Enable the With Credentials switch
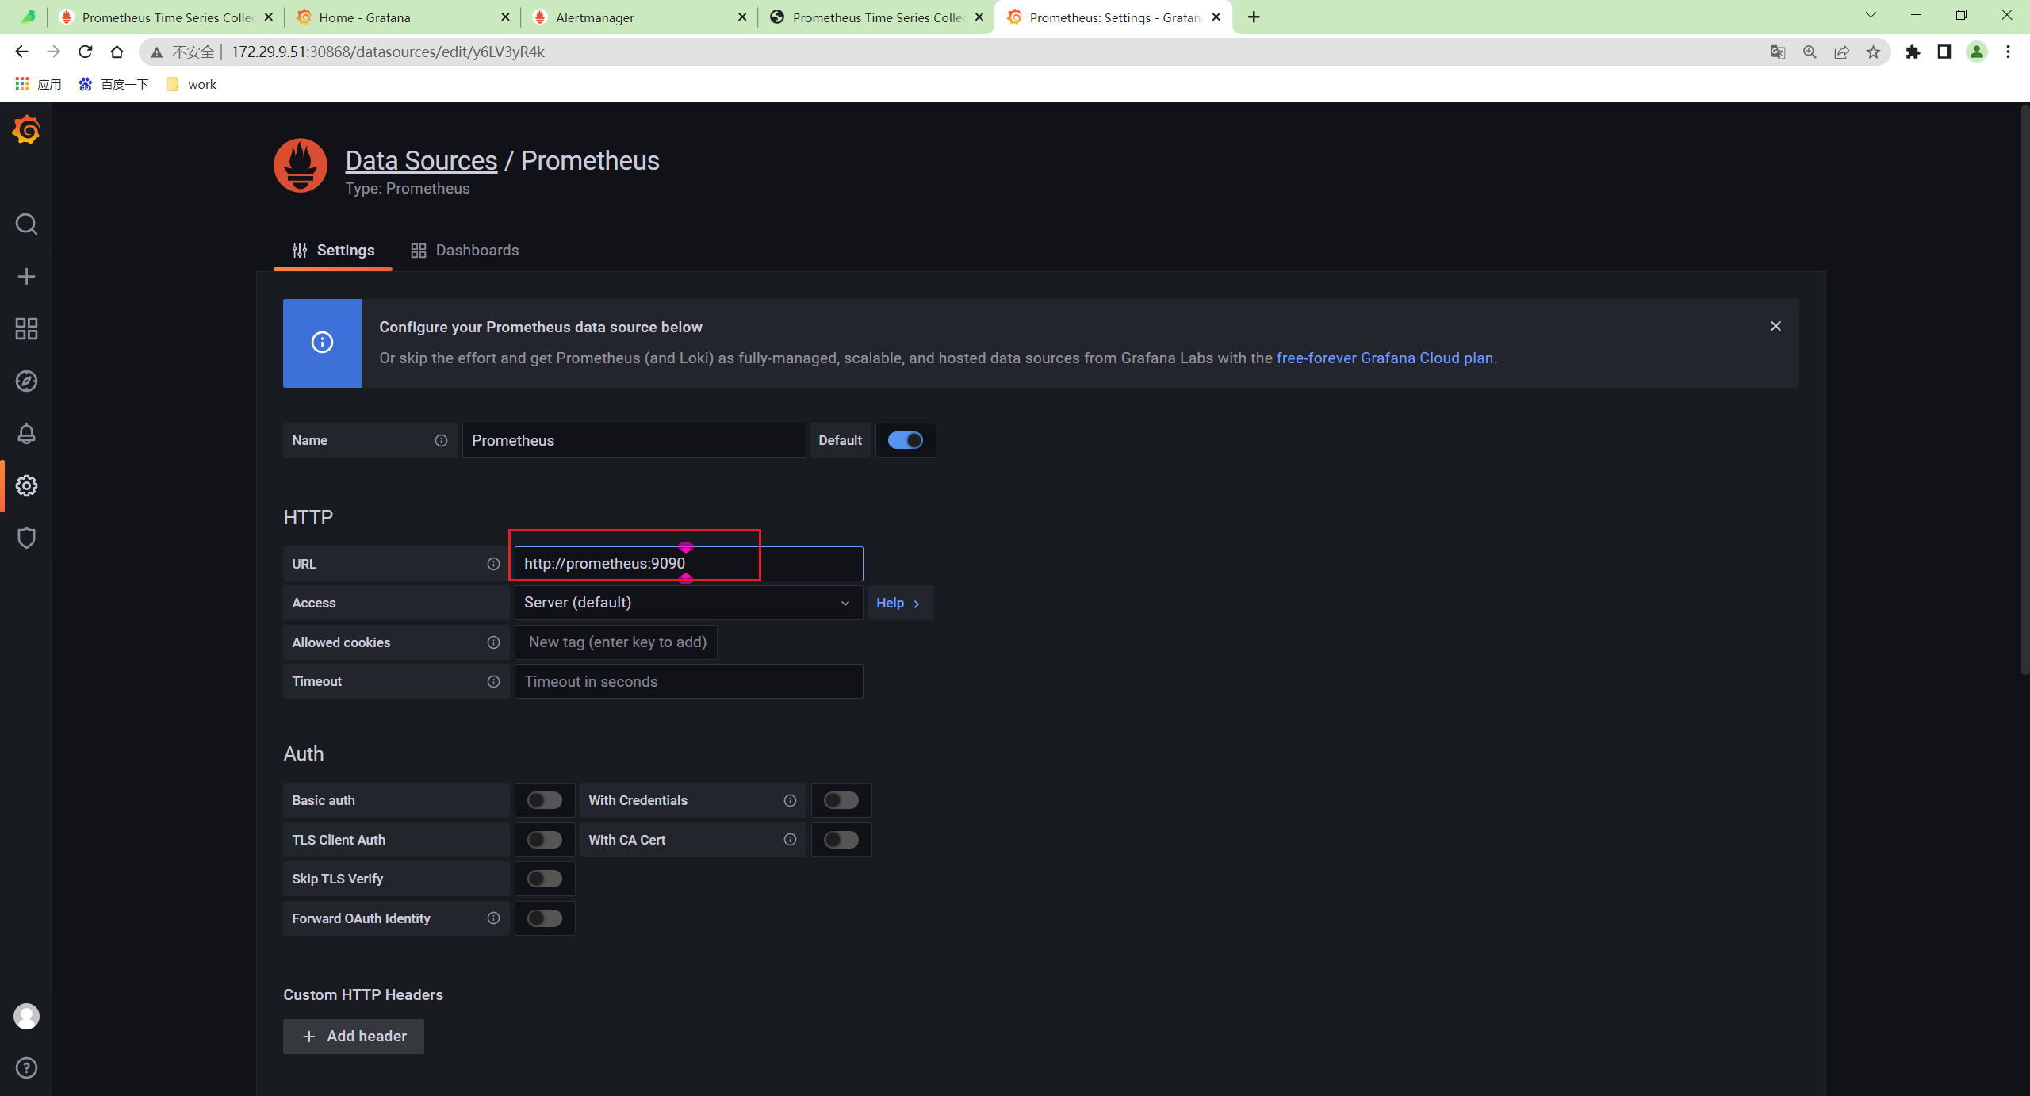The height and width of the screenshot is (1096, 2030). (841, 800)
